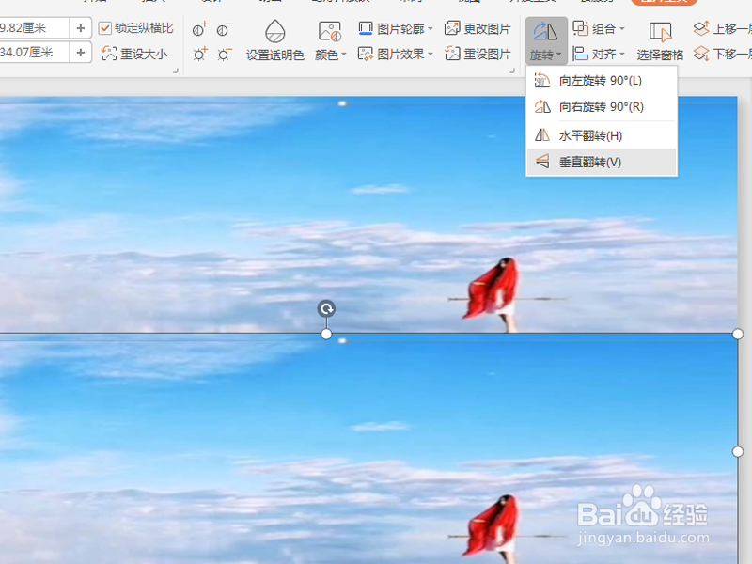Viewport: 752px width, 564px height.
Task: Click right-middle resize handle of selected image
Action: tap(738, 452)
